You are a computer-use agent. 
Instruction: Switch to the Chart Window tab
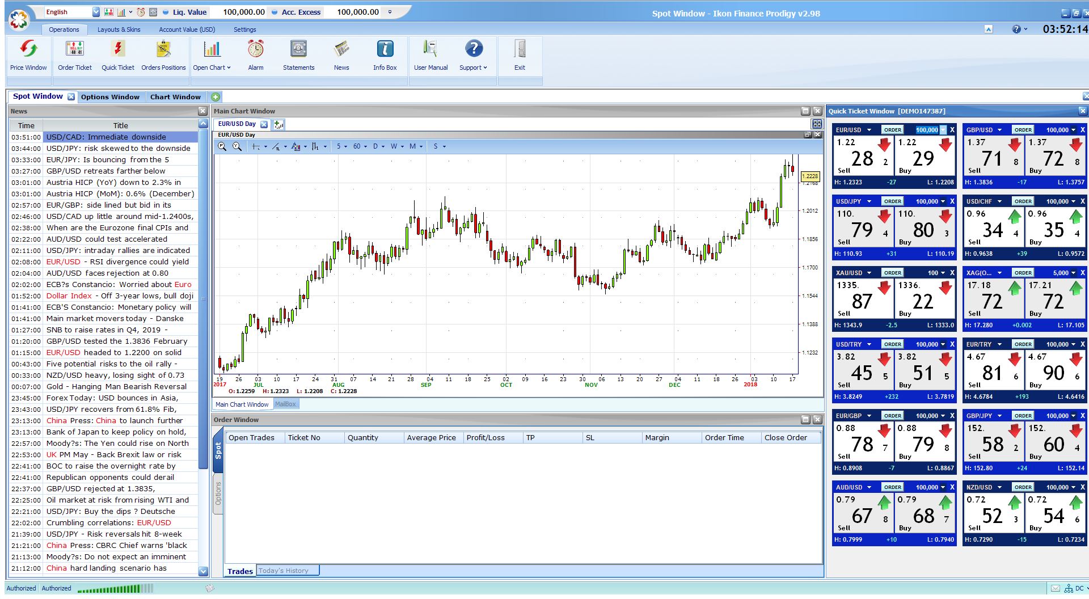(175, 97)
